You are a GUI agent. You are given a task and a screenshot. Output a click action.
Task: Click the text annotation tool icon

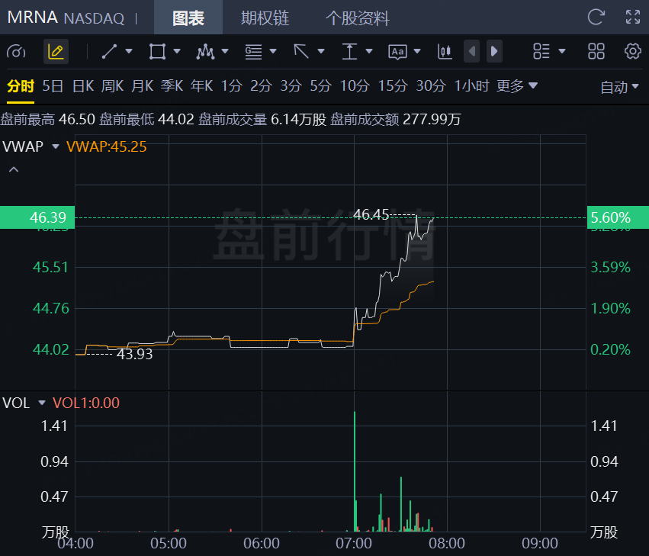[x=397, y=52]
